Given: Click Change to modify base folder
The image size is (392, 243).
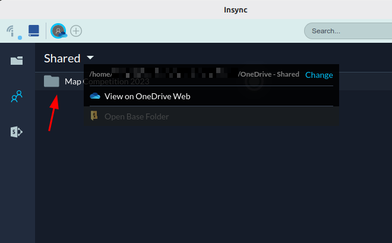Looking at the screenshot, I should tap(319, 75).
